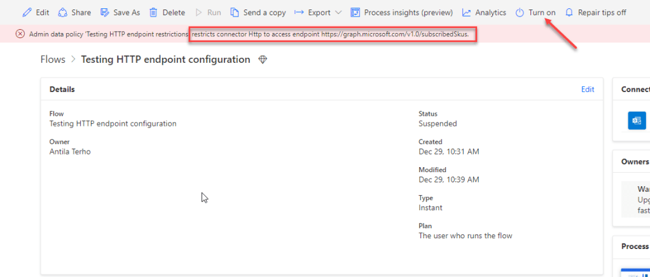Click the Save As icon

(x=106, y=13)
